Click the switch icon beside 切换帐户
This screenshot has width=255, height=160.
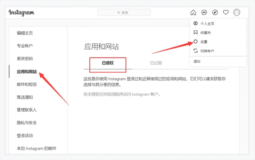[196, 51]
